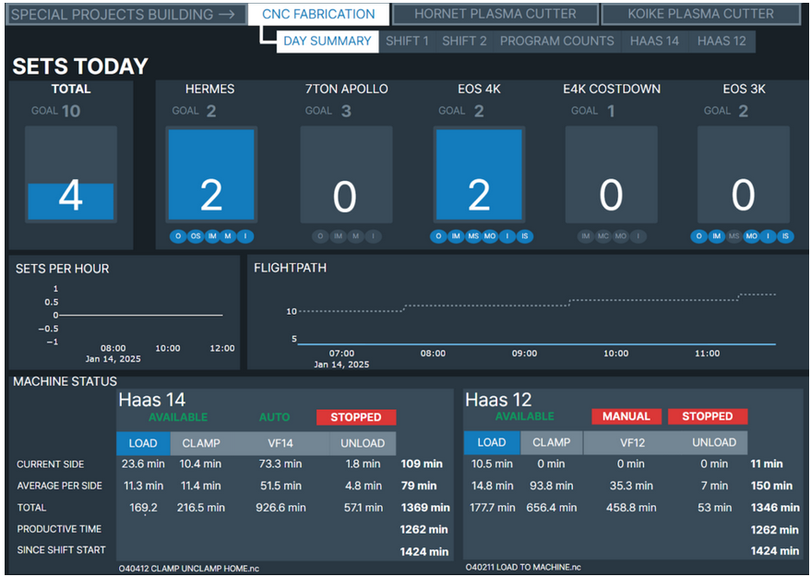Screen dimensions: 811x577
Task: Open the Haas 12 sub-tab at top
Action: (722, 41)
